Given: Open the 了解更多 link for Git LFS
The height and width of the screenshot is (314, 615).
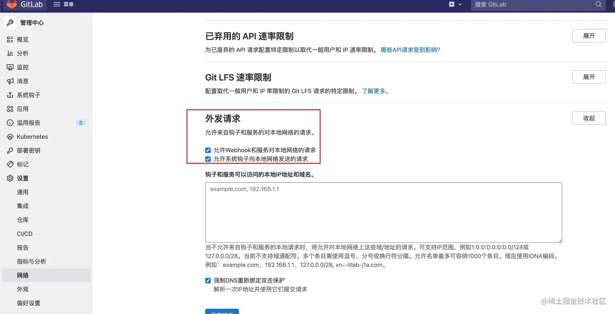Looking at the screenshot, I should pos(376,91).
